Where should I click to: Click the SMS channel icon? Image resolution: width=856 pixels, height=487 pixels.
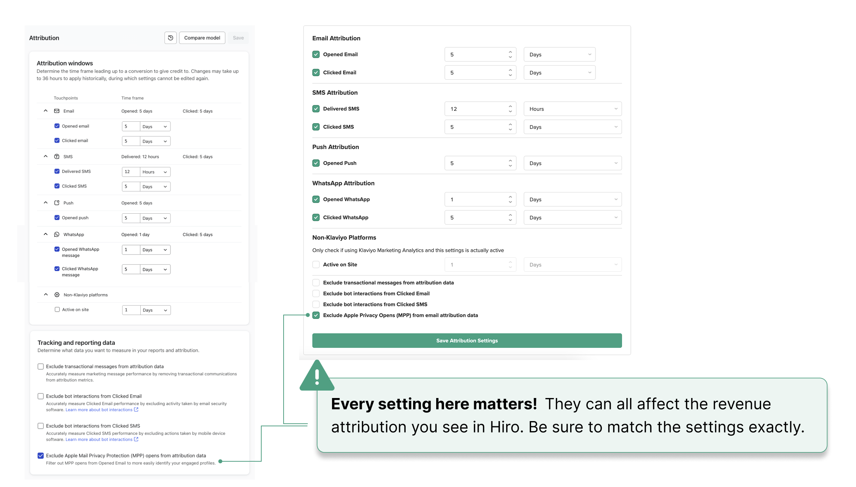[x=57, y=156]
